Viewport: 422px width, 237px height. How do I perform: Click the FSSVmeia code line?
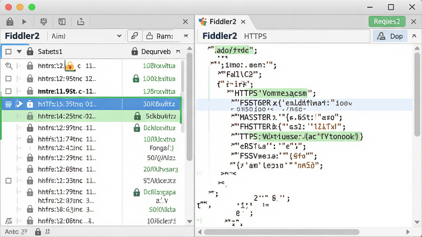point(274,156)
